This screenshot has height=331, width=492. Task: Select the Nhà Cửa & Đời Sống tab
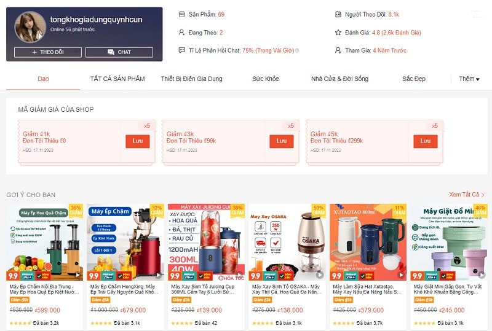pyautogui.click(x=339, y=79)
